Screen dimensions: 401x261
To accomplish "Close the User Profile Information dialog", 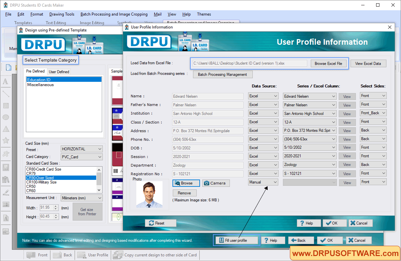I will (x=390, y=27).
